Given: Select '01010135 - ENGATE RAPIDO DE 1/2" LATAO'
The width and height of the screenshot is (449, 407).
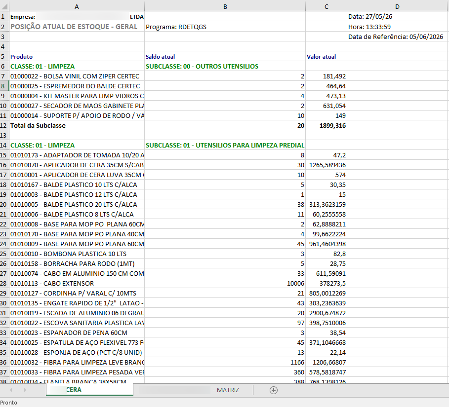Looking at the screenshot, I should click(77, 303).
